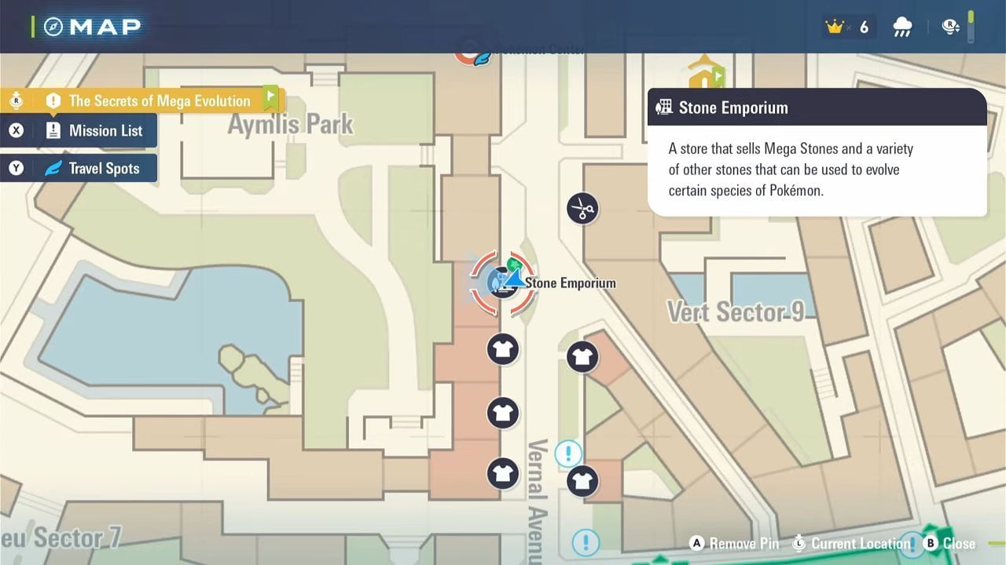The height and width of the screenshot is (565, 1006).
Task: Open the Mission List
Action: coord(105,131)
